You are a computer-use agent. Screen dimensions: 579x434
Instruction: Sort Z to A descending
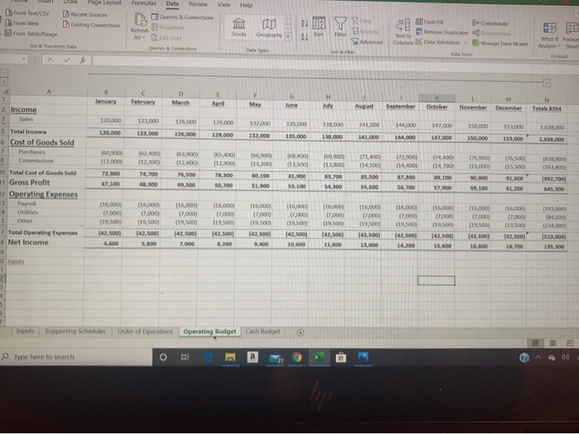coord(304,36)
